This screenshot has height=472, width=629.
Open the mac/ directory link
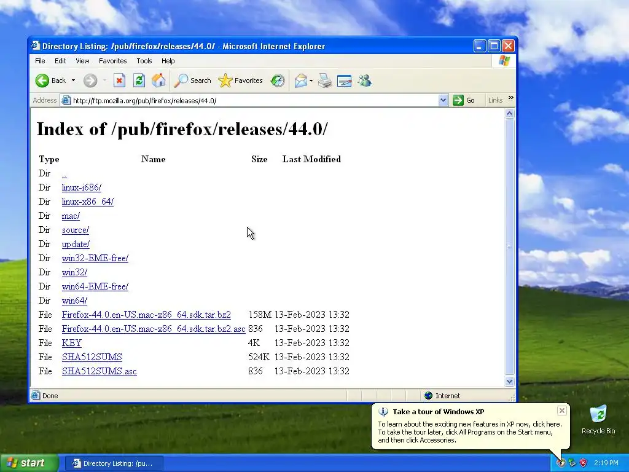71,216
